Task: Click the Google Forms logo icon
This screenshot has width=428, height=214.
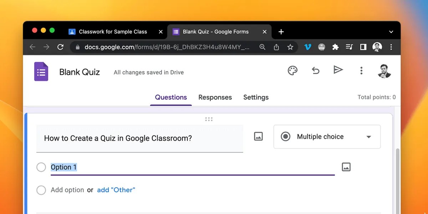Action: point(41,71)
